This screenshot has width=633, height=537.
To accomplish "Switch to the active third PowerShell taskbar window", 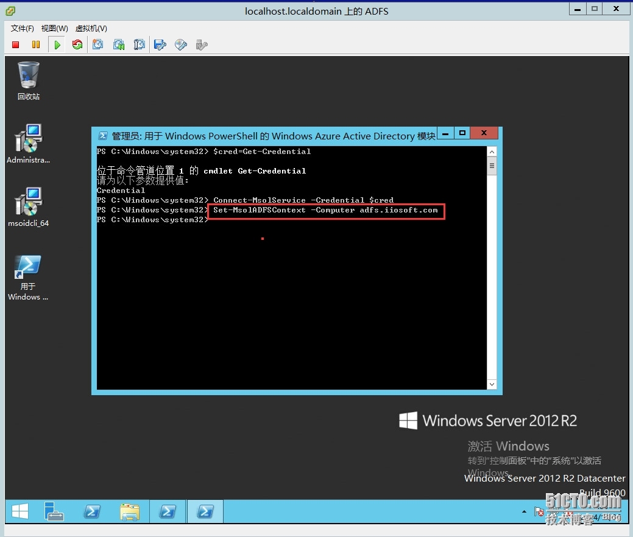I will 205,511.
